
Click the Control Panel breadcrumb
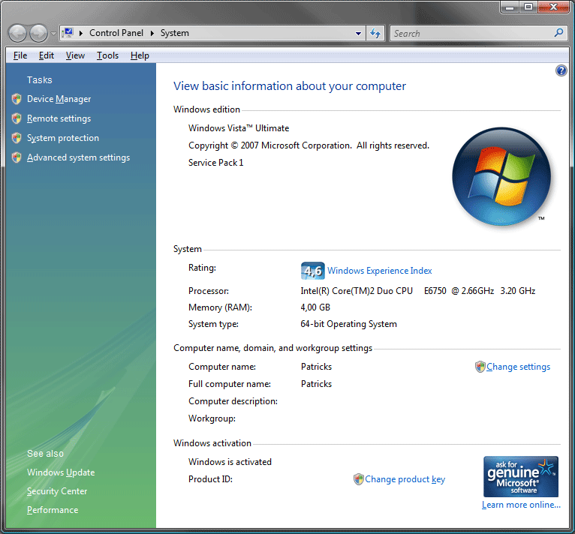[116, 33]
